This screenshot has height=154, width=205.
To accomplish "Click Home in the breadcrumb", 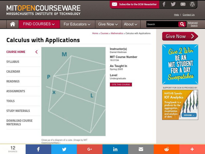I will point(95,33).
